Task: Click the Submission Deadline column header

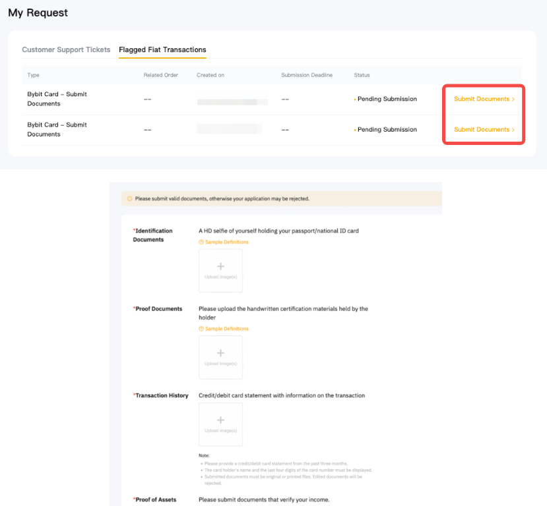Action: tap(307, 75)
